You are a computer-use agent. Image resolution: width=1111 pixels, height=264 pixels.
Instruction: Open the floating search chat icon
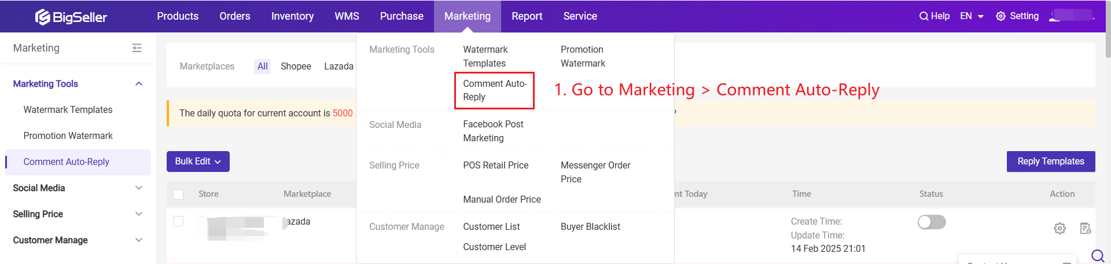(x=1098, y=255)
